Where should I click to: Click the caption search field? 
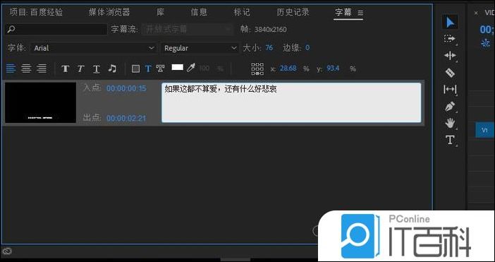click(56, 30)
